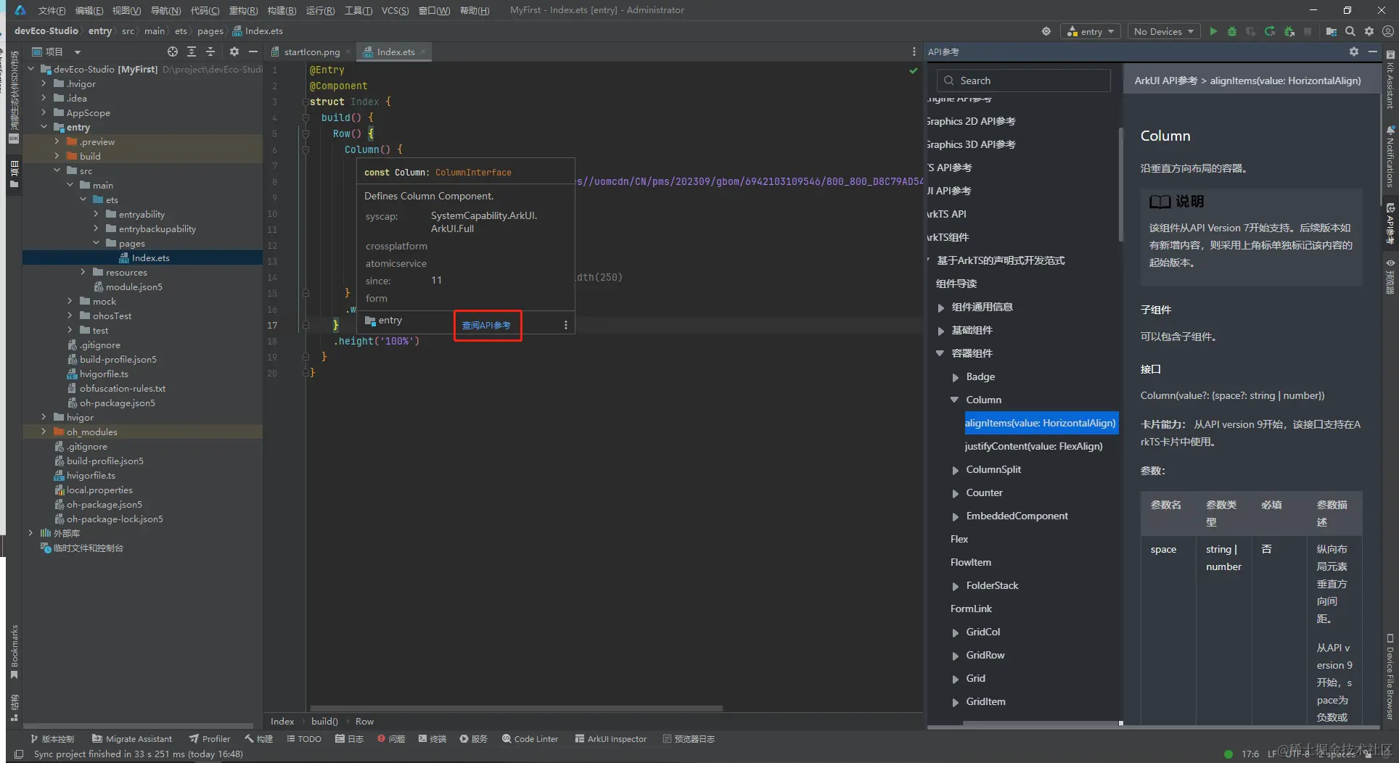Open the 工具(T) menu
This screenshot has height=763, width=1399.
[x=358, y=10]
